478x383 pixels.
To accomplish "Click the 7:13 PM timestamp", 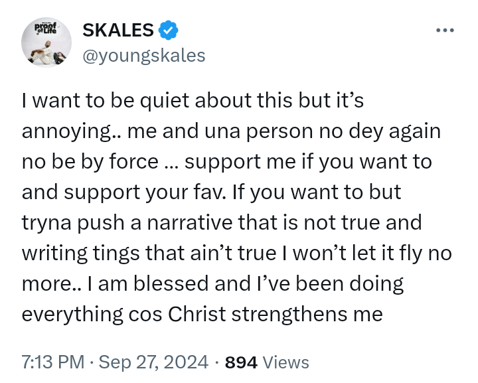I will coord(53,362).
